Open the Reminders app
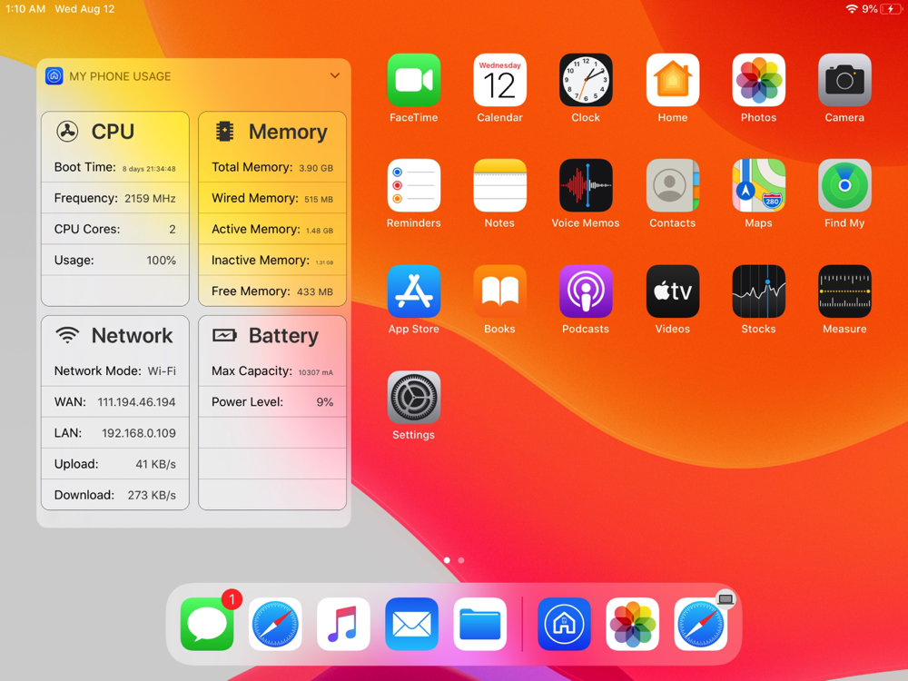The height and width of the screenshot is (681, 908). click(x=413, y=185)
